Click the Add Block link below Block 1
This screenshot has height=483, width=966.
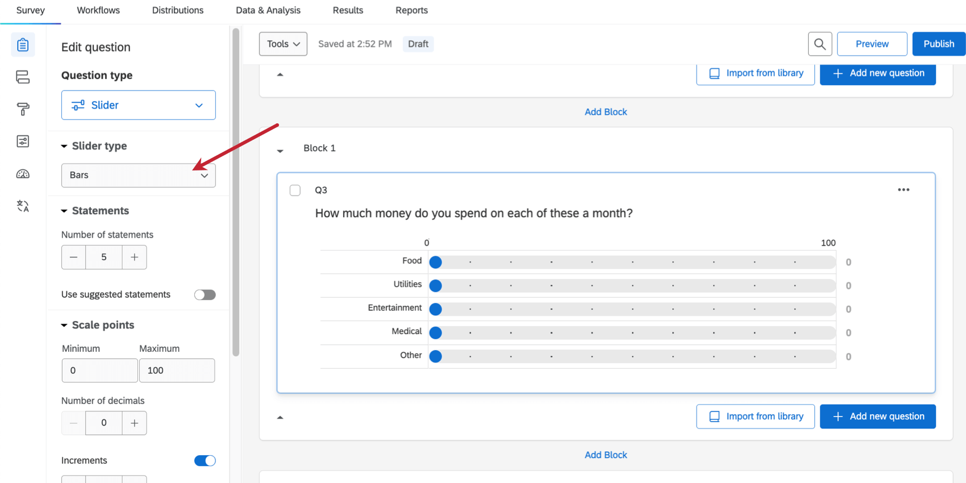pyautogui.click(x=606, y=455)
